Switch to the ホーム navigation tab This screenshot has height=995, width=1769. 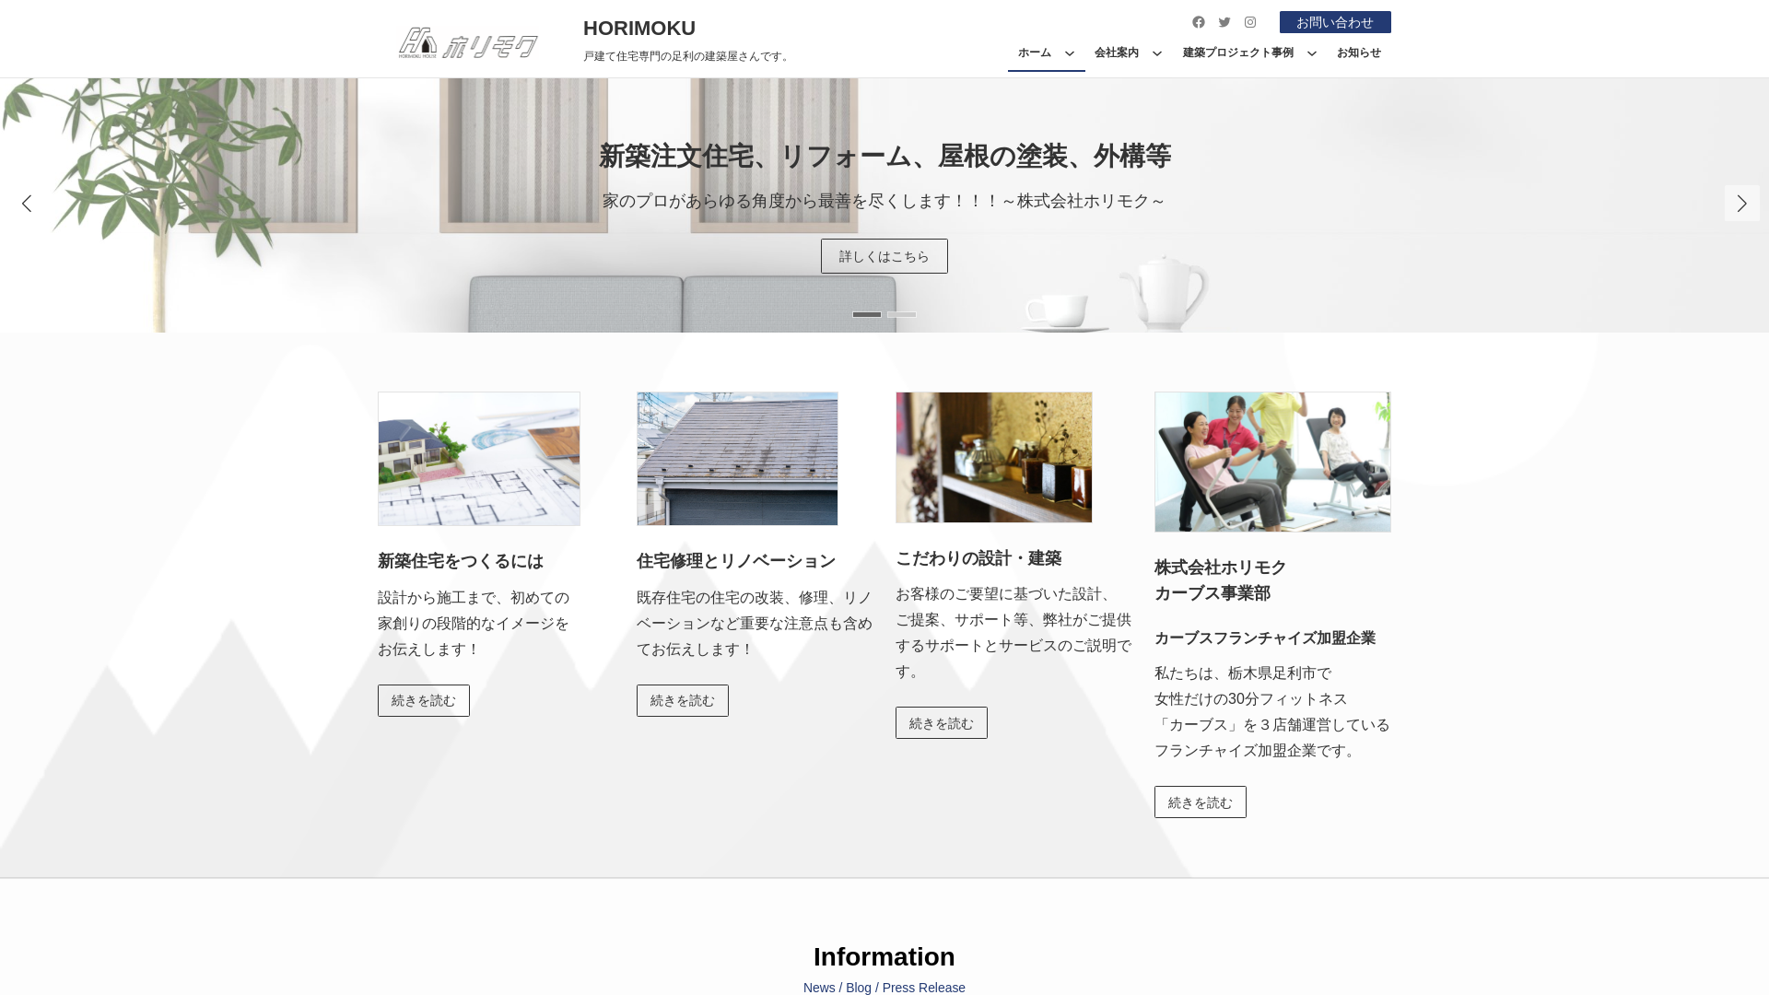coord(1034,53)
